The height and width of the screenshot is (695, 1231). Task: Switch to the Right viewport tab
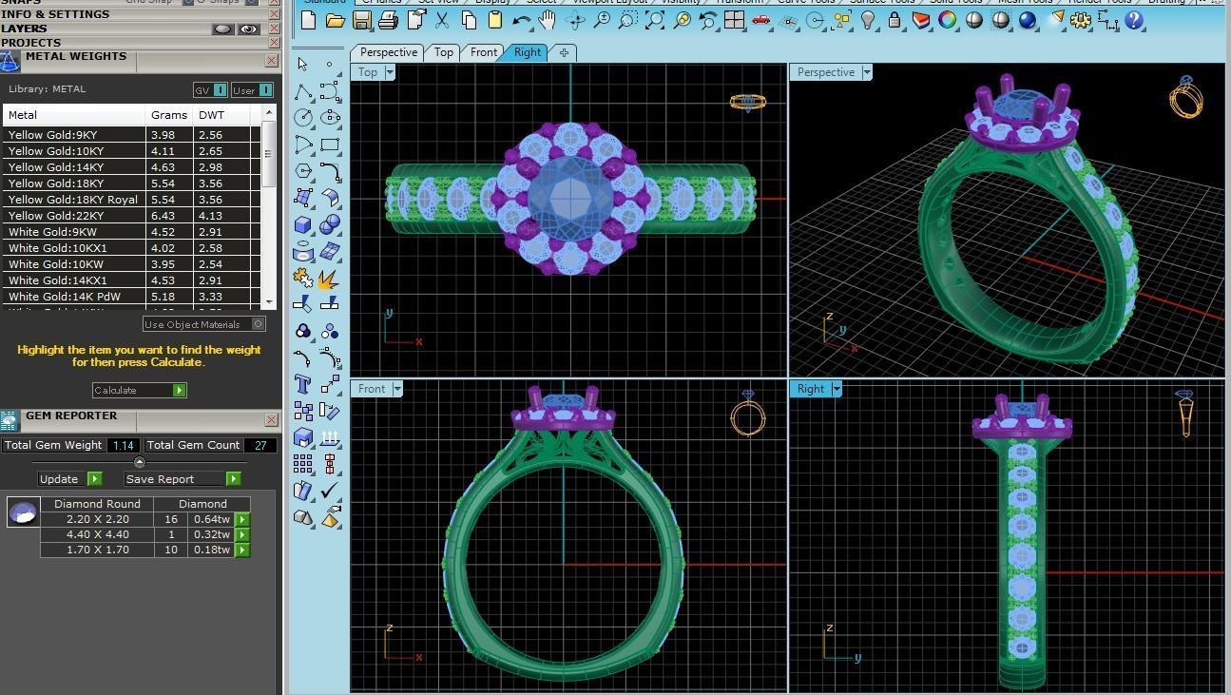tap(528, 52)
